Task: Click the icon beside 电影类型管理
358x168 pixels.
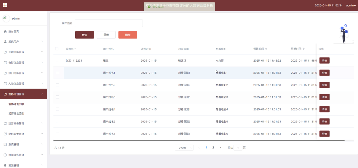Action: [5, 134]
